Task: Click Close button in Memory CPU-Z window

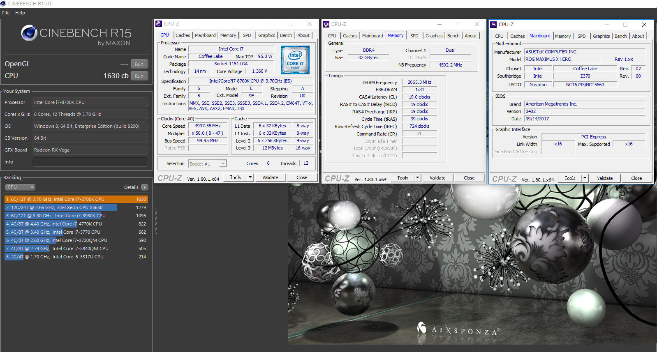Action: [469, 178]
